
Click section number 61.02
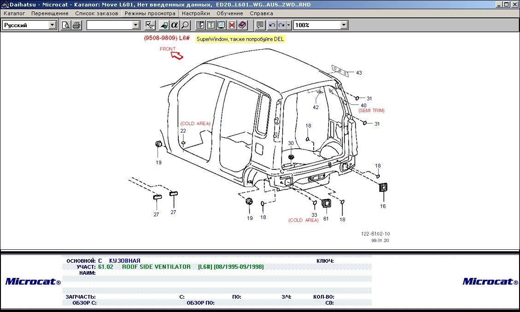[x=105, y=267]
